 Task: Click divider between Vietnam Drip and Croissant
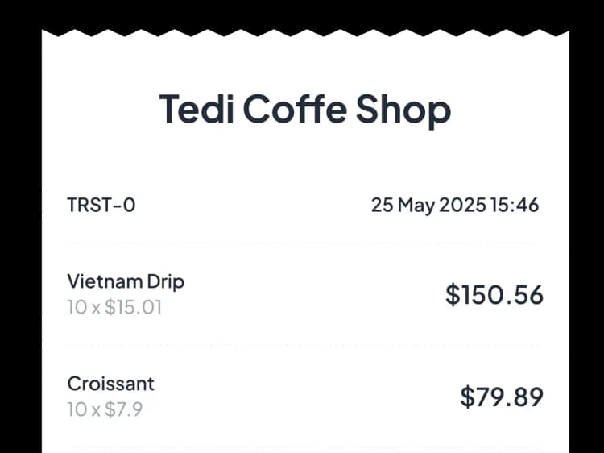pyautogui.click(x=304, y=346)
